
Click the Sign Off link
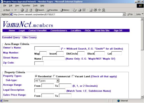118,31
